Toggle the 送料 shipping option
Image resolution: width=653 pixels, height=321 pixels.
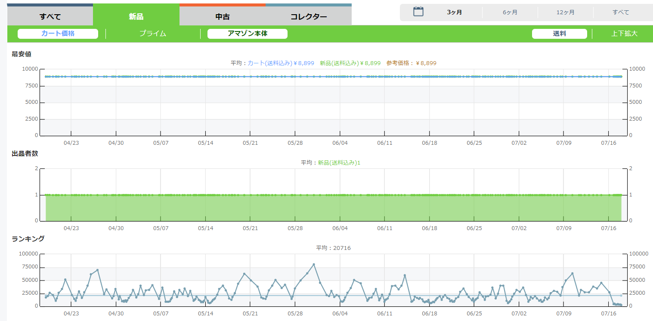tap(559, 34)
